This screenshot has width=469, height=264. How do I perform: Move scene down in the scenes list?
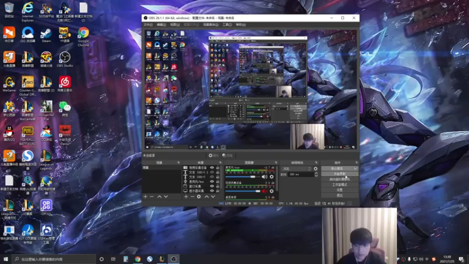(166, 197)
